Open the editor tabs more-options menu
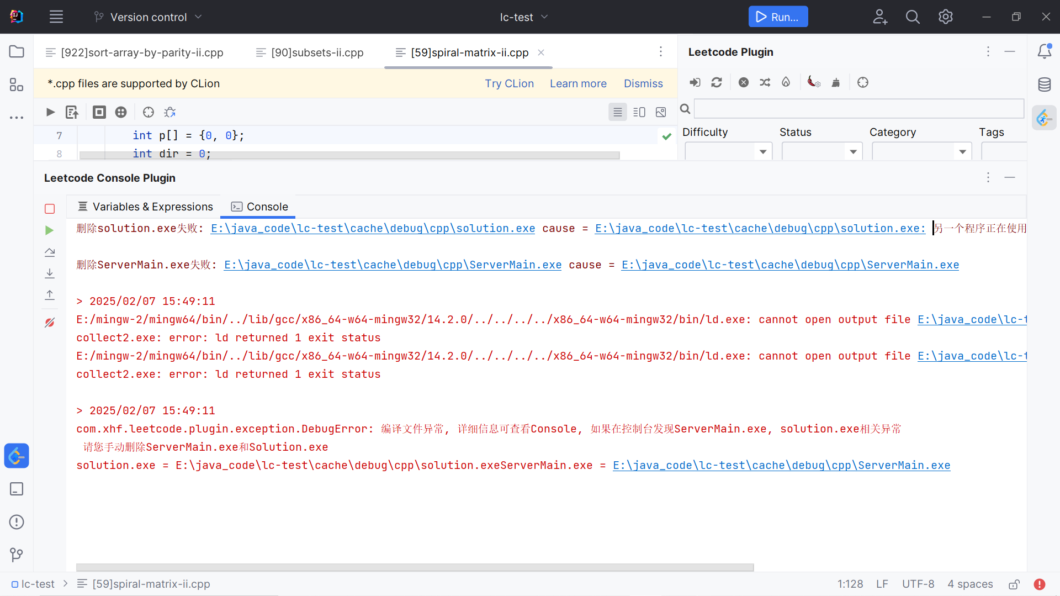This screenshot has height=596, width=1060. pyautogui.click(x=661, y=52)
